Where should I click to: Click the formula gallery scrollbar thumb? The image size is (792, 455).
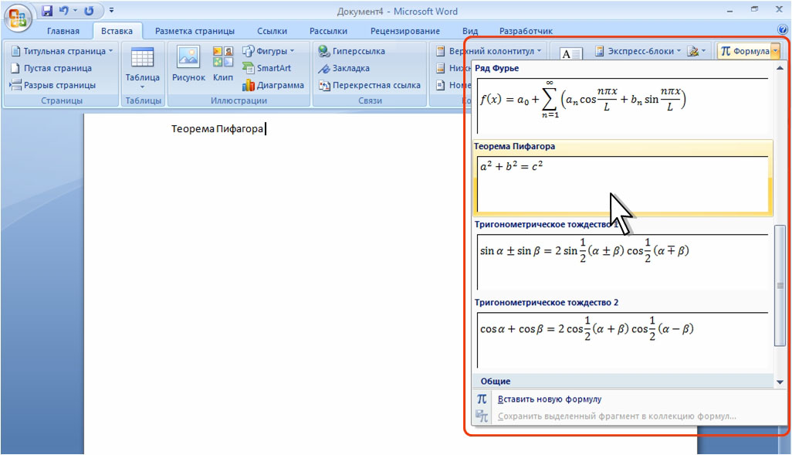[779, 286]
